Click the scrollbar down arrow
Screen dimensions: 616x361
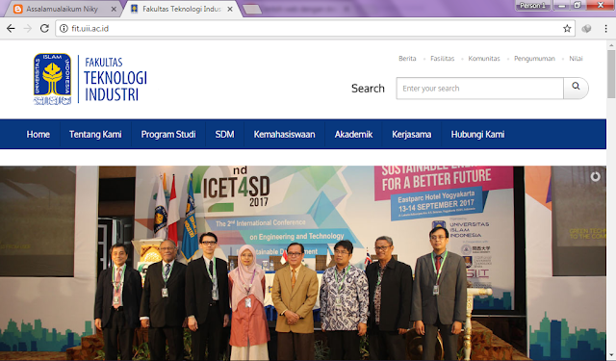tap(611, 356)
